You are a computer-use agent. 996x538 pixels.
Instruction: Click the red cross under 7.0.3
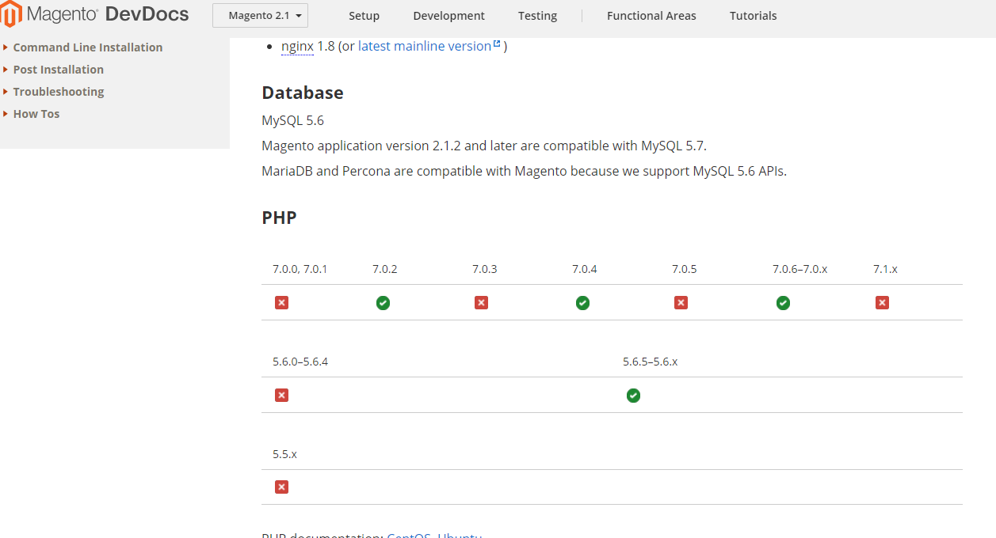481,302
